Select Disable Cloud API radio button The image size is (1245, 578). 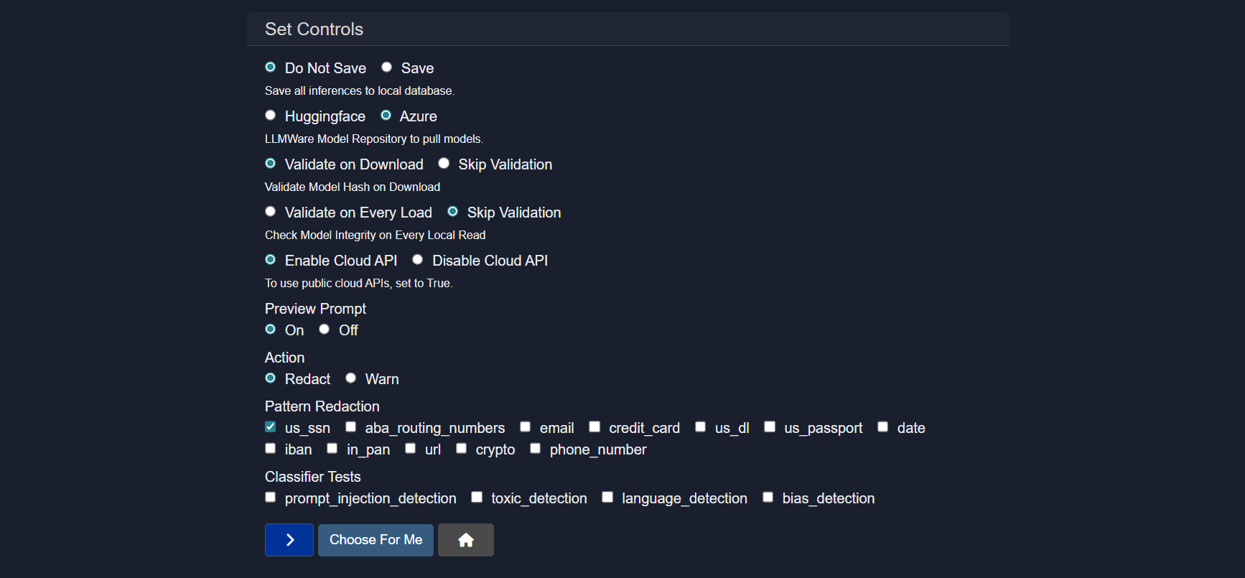pyautogui.click(x=418, y=260)
